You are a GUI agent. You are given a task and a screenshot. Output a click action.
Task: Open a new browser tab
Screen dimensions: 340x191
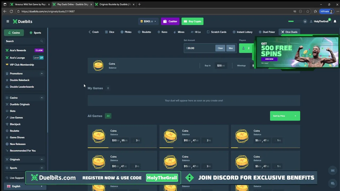point(139,5)
